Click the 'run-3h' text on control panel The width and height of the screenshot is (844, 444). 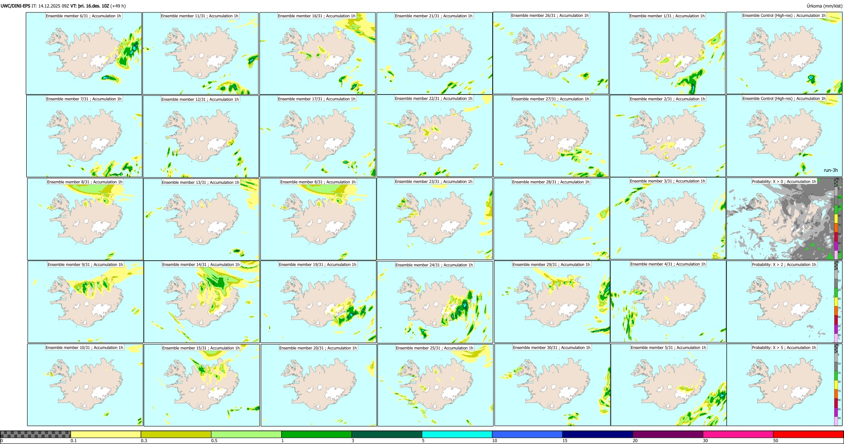[831, 170]
